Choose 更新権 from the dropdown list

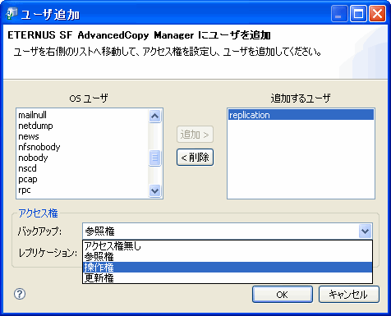[x=228, y=278]
